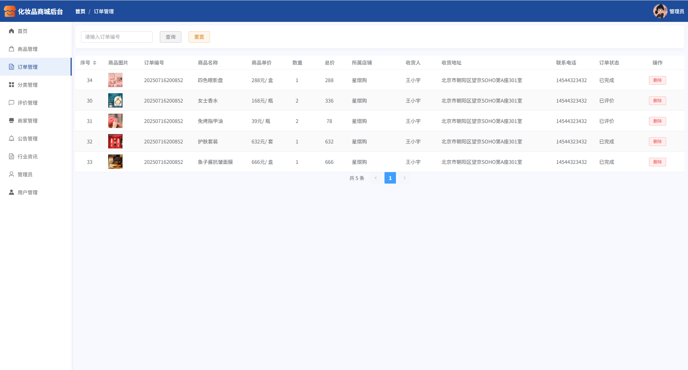
Task: Click the shopping bag icon for 商品管理
Action: pos(11,49)
